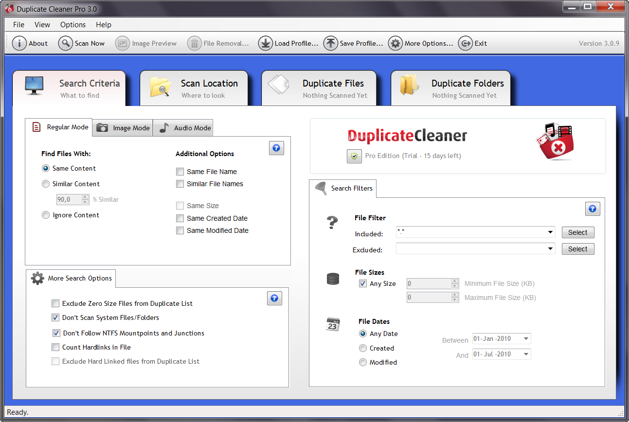
Task: Open help for More Search Options panel
Action: (x=274, y=298)
